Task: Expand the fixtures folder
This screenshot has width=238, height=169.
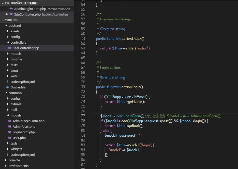Action: click(x=8, y=104)
